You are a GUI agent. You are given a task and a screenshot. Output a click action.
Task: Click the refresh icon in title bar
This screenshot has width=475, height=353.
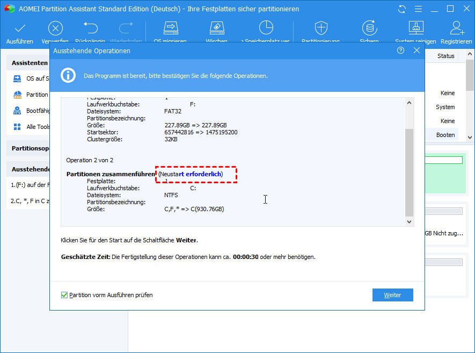point(402,9)
